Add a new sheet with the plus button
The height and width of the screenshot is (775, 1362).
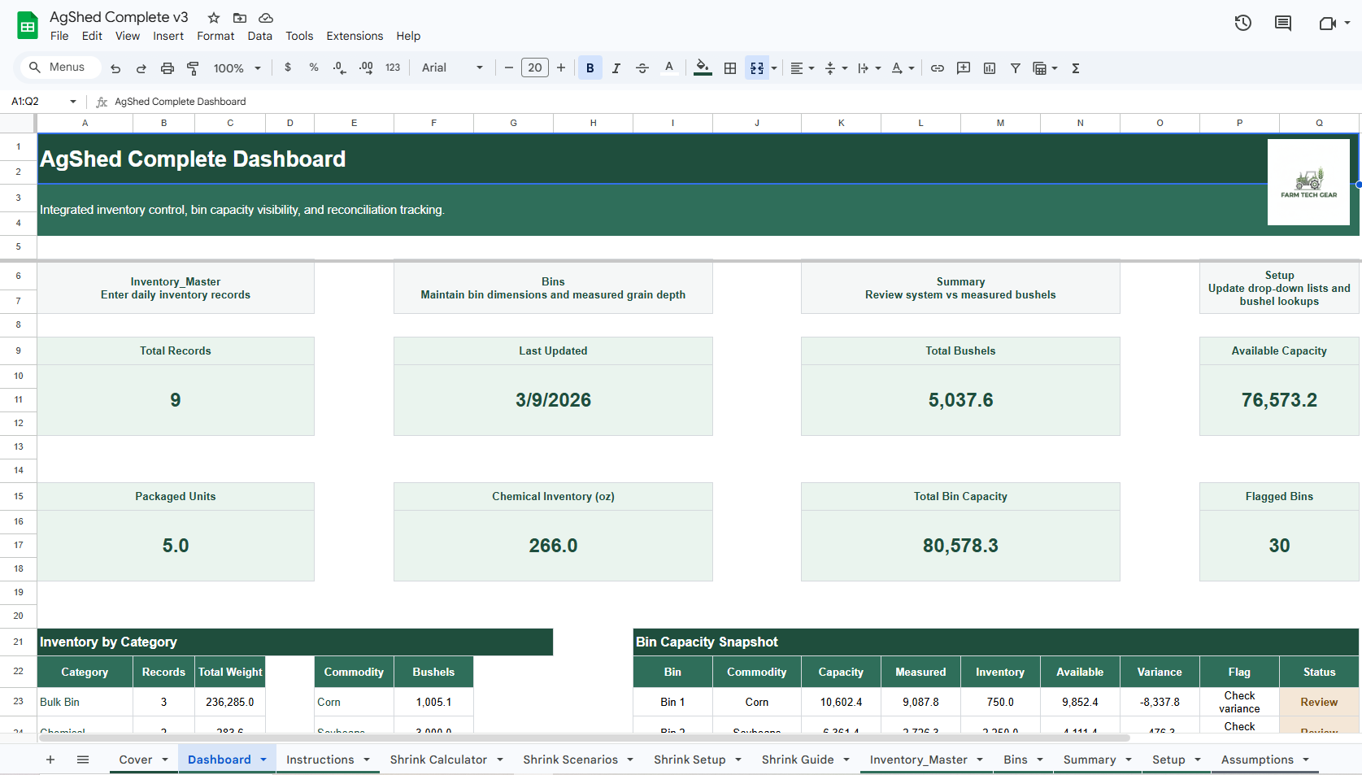click(x=50, y=759)
